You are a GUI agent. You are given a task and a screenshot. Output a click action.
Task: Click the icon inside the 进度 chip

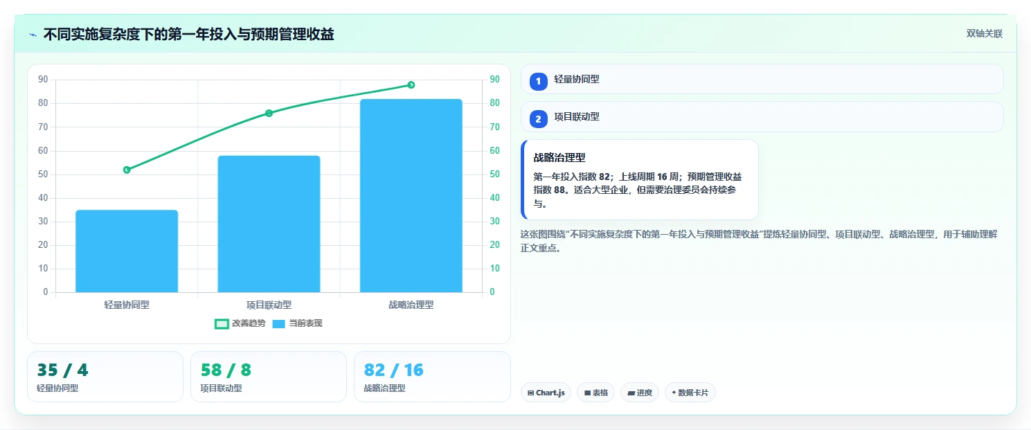coord(631,393)
